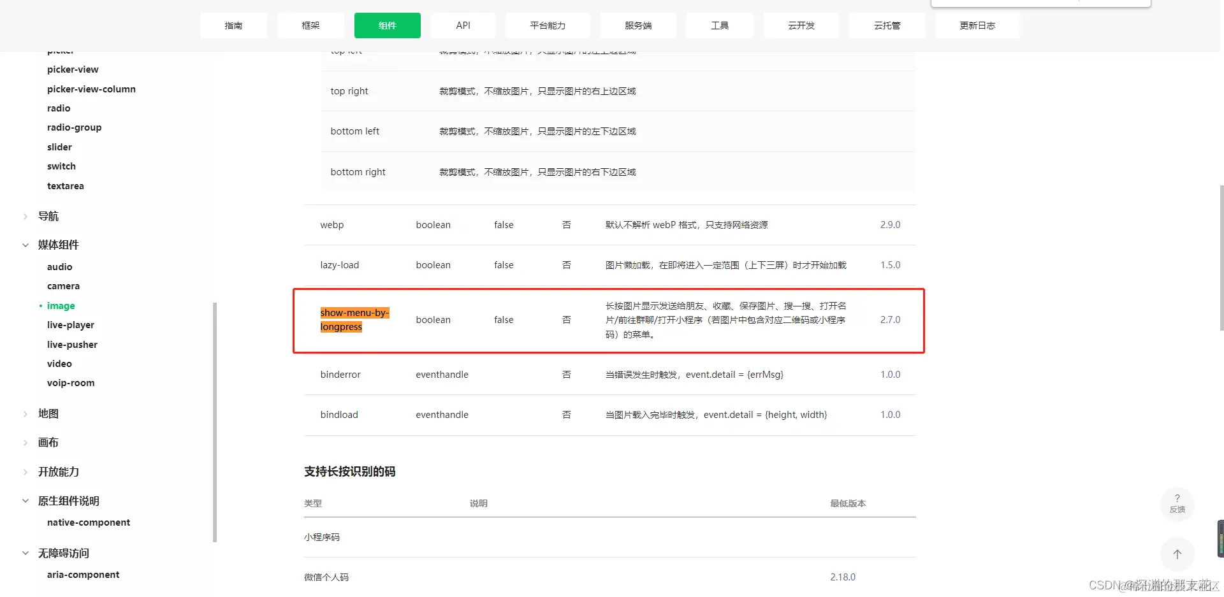Open the slider component page

point(59,147)
